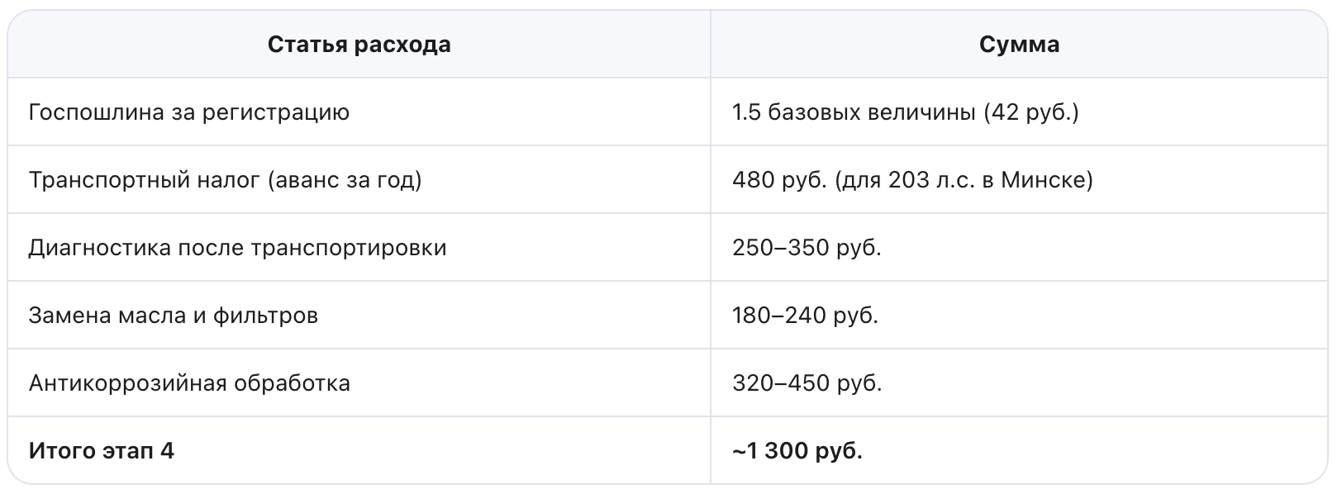Select the "Антикоррозийная обработка" cell

coord(189,383)
